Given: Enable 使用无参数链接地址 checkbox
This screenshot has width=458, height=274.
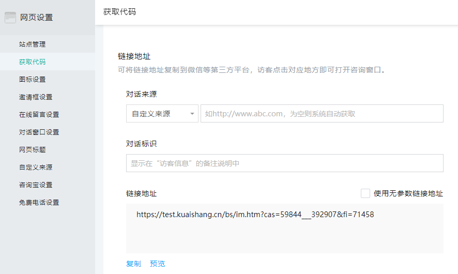Looking at the screenshot, I should (x=365, y=193).
